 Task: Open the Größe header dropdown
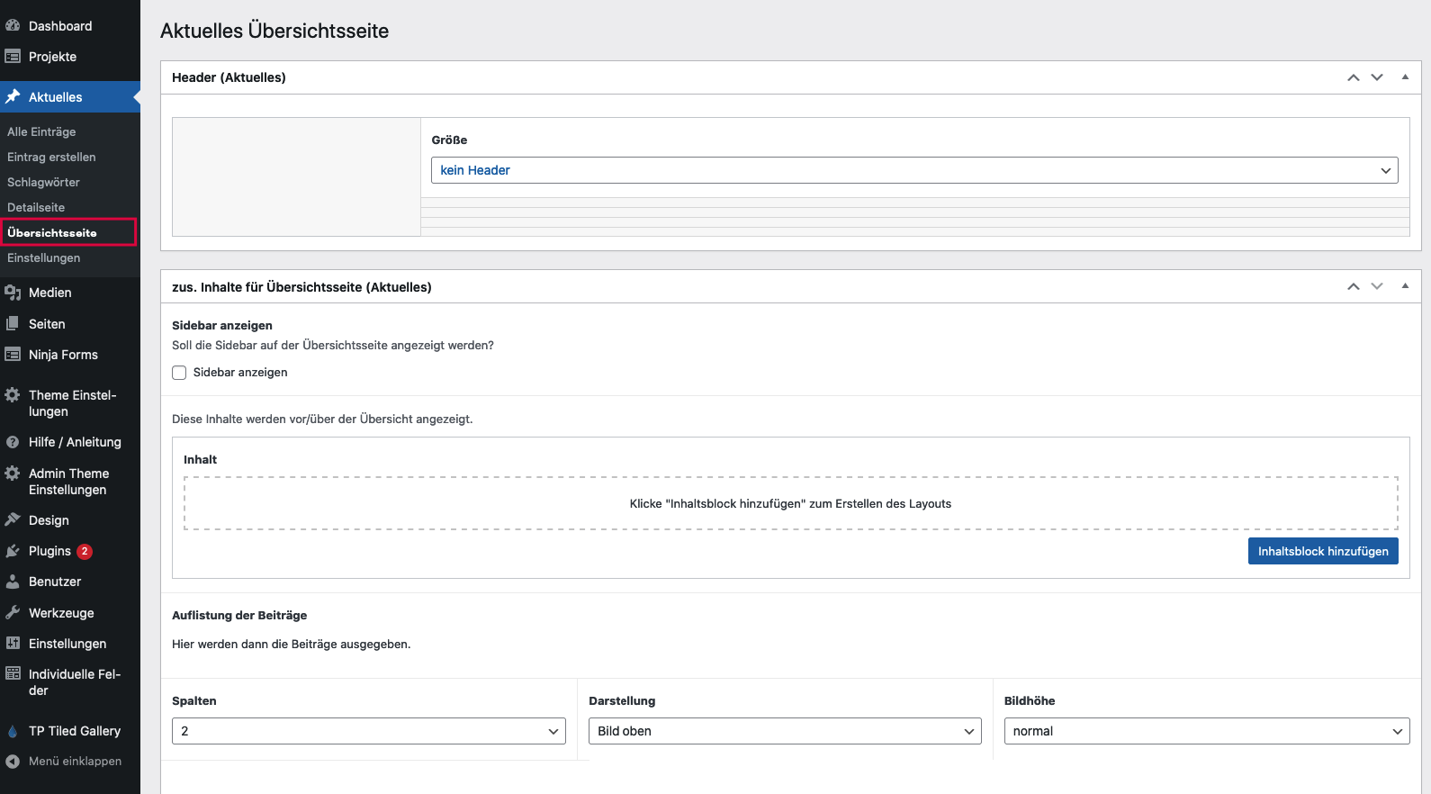pos(914,170)
